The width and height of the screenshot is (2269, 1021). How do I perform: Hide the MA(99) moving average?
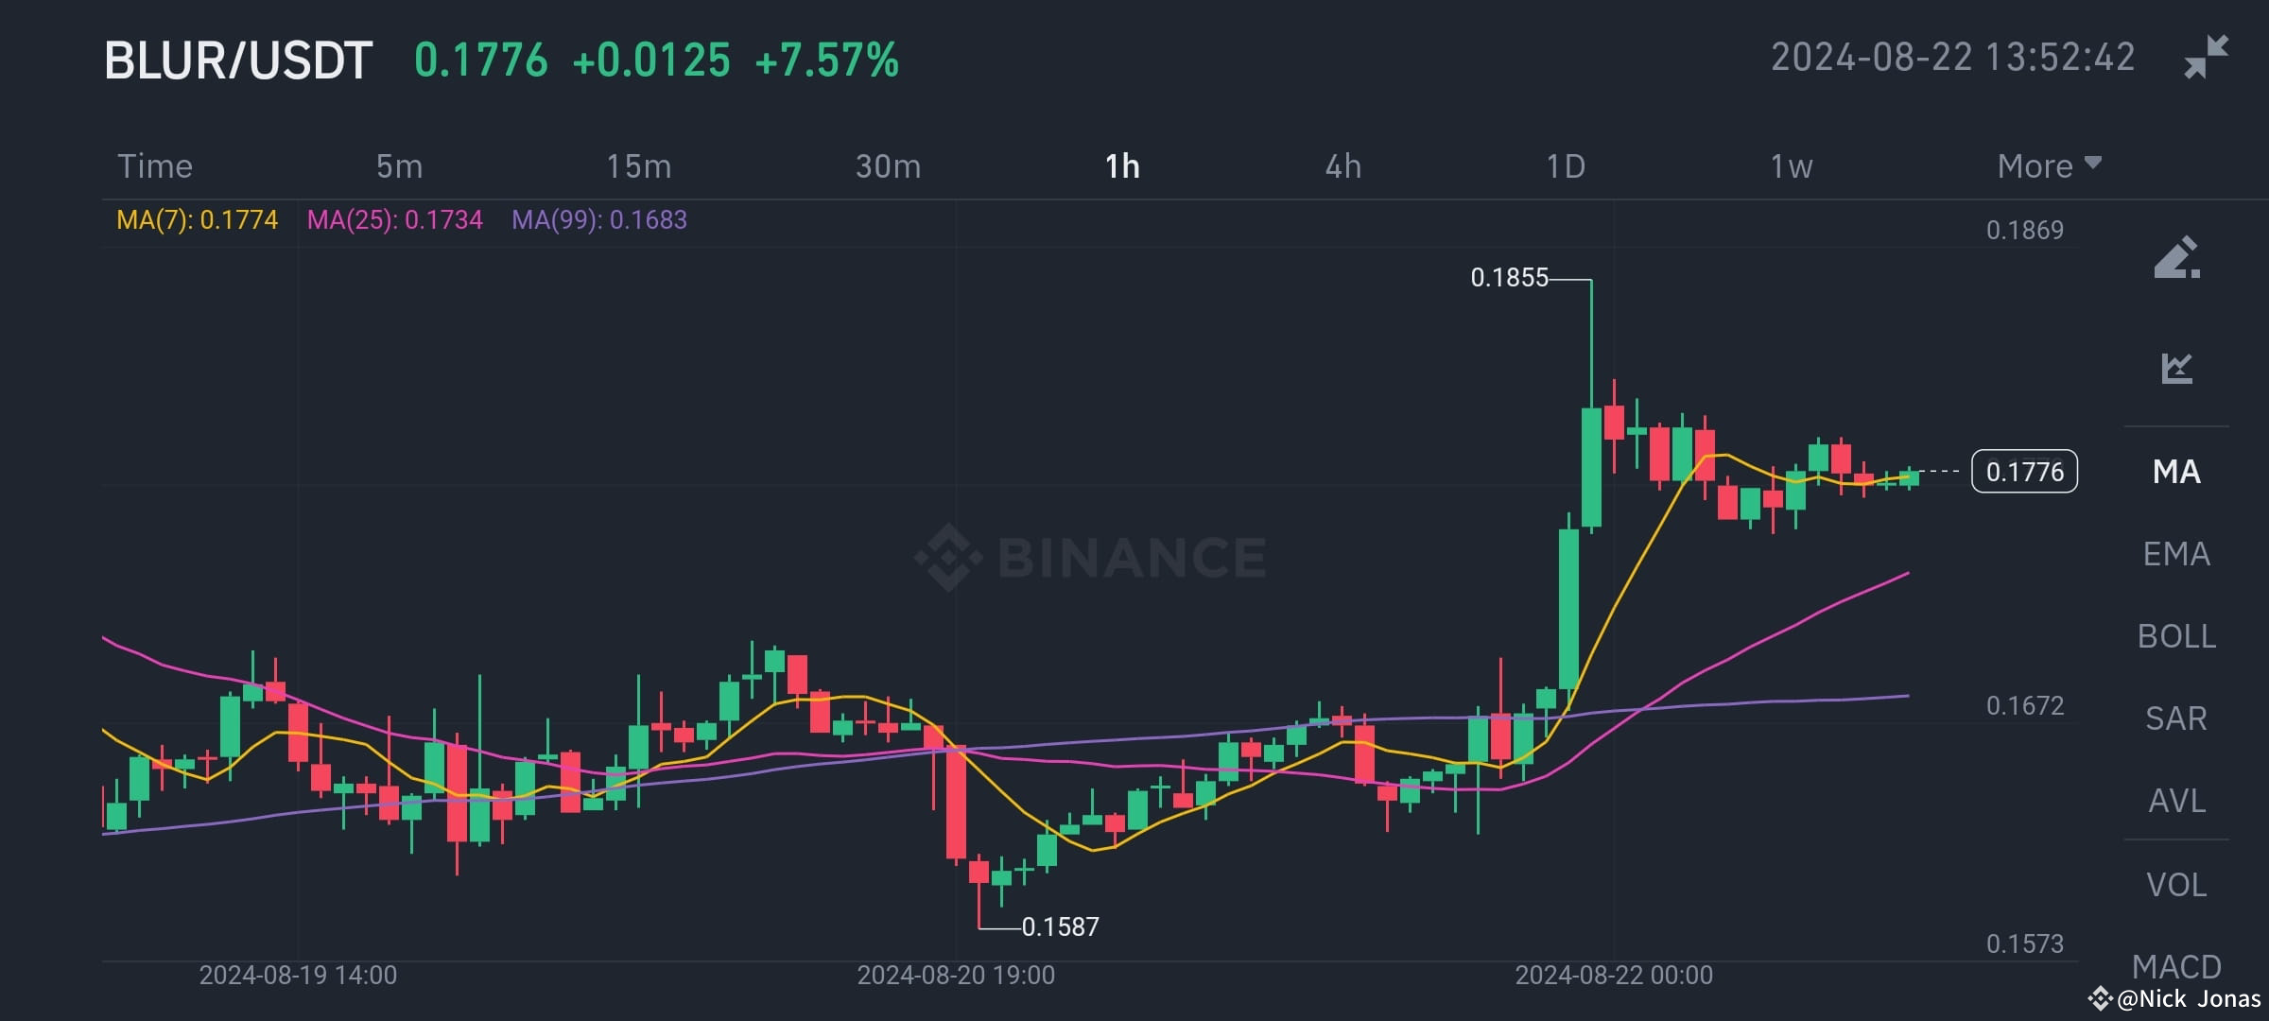pyautogui.click(x=598, y=218)
